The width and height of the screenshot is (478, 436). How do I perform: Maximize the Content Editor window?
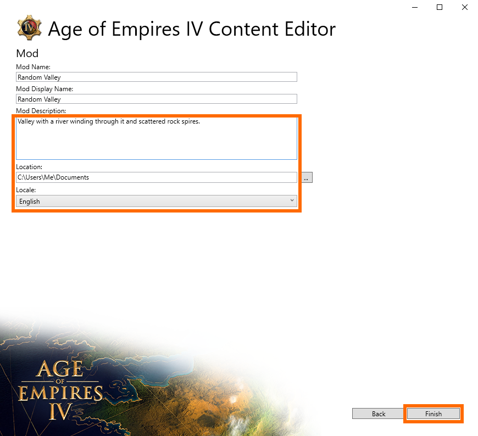(x=440, y=7)
